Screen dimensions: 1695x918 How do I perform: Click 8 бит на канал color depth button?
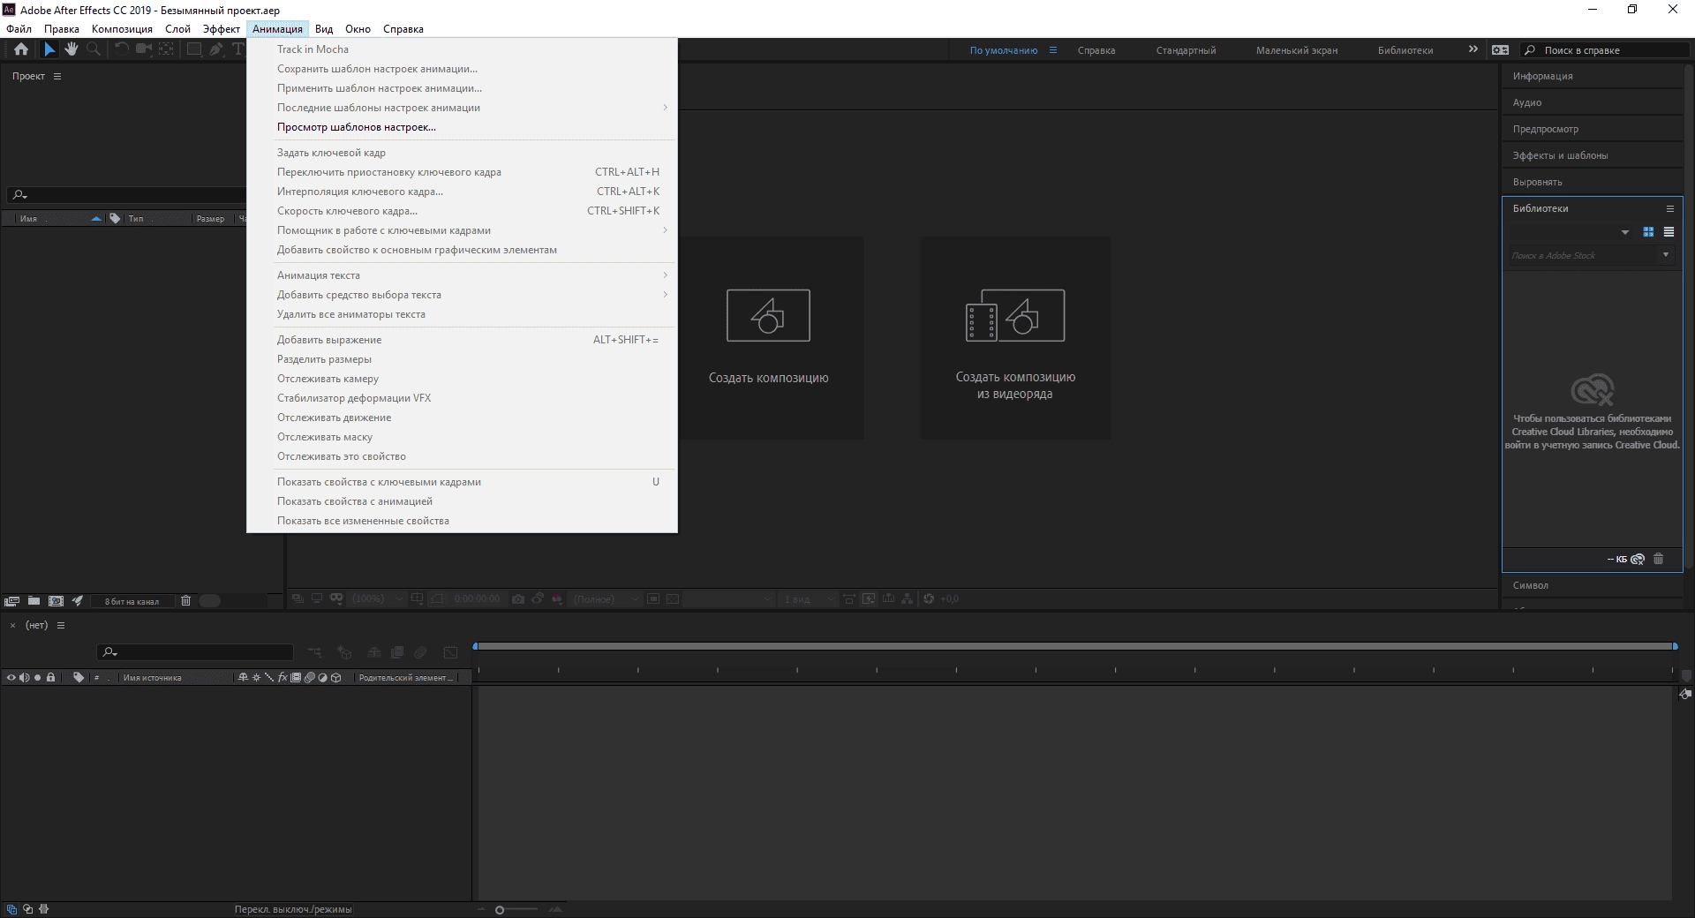(132, 601)
